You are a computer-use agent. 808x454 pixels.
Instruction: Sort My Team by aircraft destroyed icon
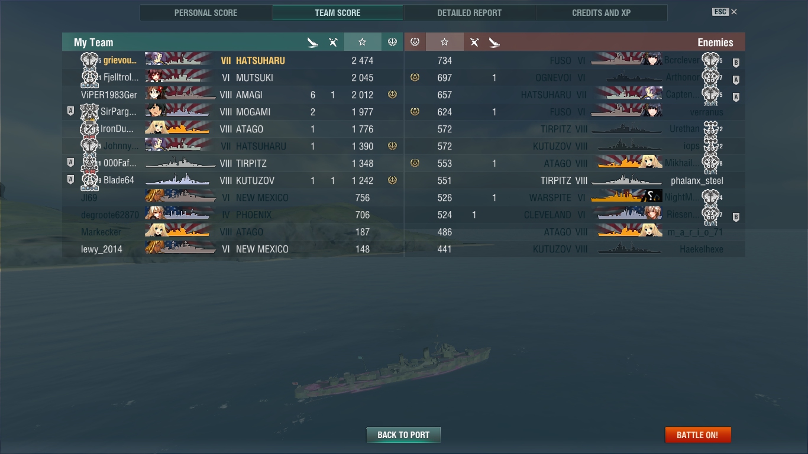tap(333, 42)
